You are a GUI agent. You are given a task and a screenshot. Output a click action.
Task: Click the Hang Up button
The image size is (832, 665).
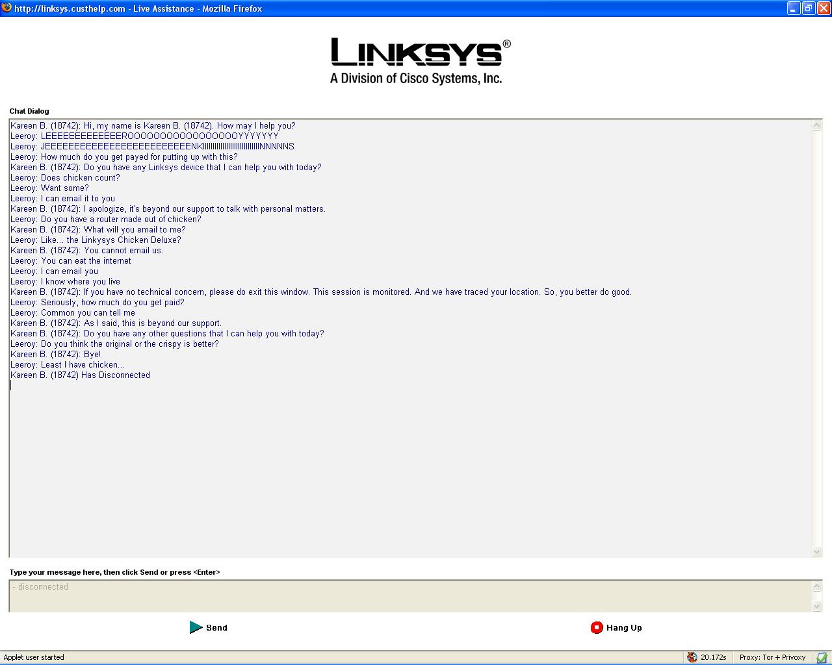tap(616, 627)
